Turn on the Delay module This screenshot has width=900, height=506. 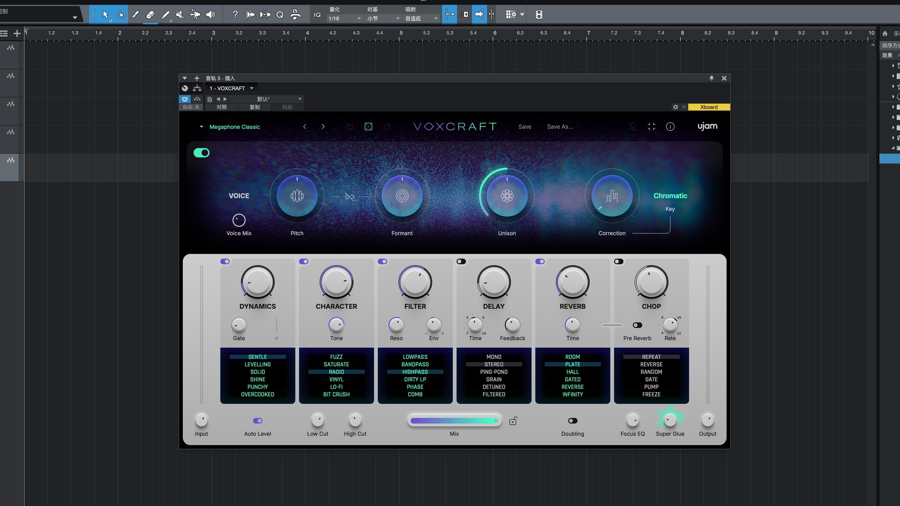point(461,261)
